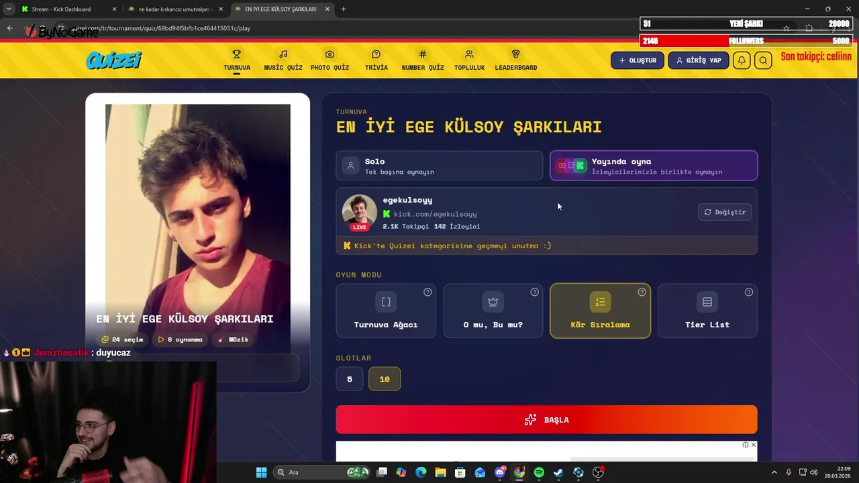Screen dimensions: 859x483
Task: Open Microsoft Store from taskbar
Action: tap(460, 472)
